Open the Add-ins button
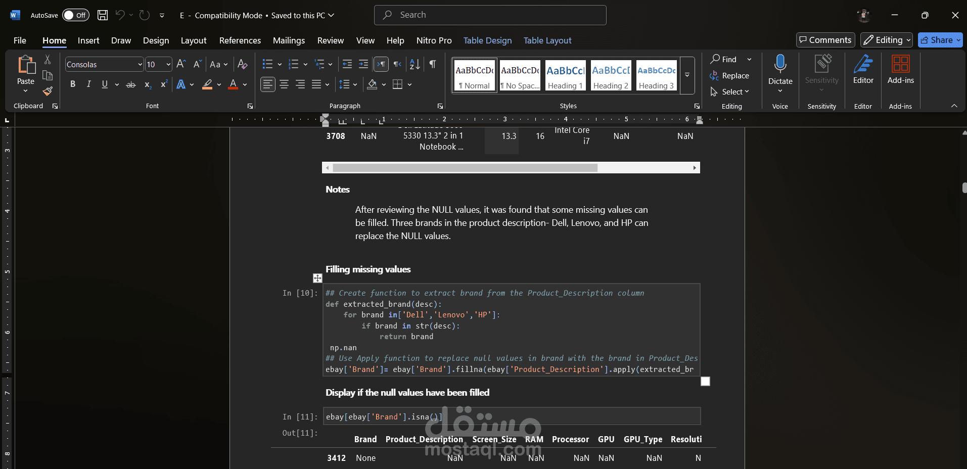The height and width of the screenshot is (469, 967). (x=901, y=69)
